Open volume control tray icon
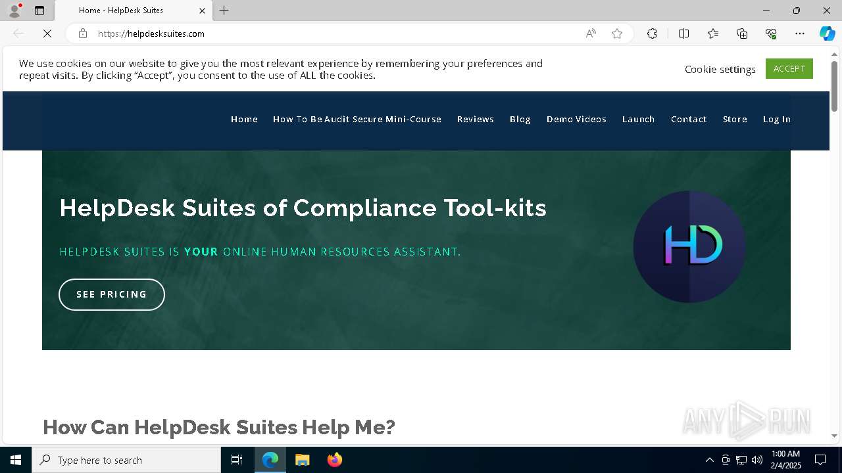 pos(757,460)
